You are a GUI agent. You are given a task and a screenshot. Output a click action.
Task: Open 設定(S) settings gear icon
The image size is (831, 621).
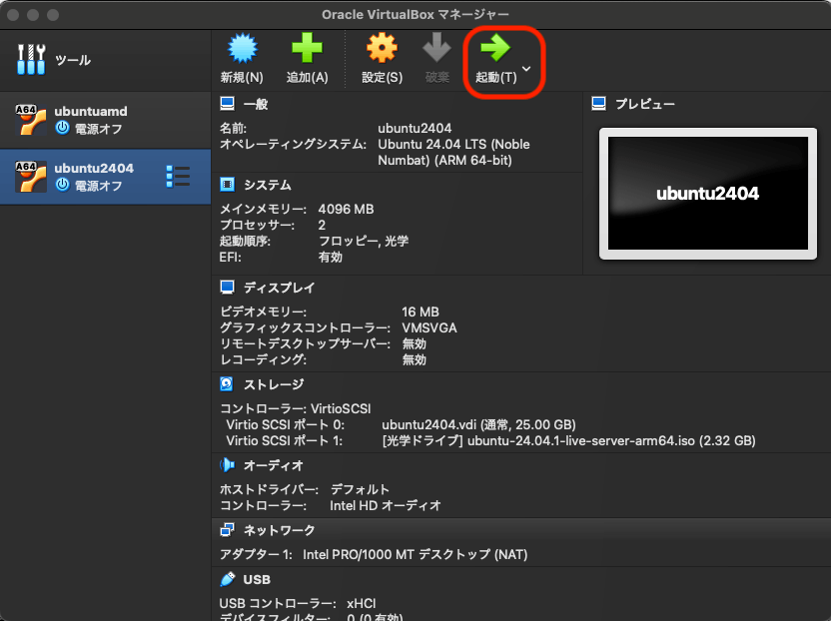click(x=382, y=48)
